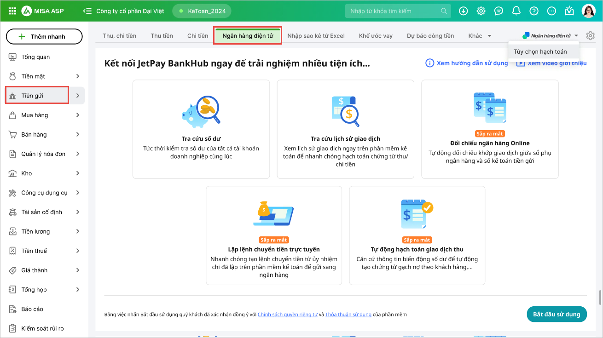Open Chính sách quyền riêng tư link
This screenshot has width=603, height=338.
click(288, 315)
